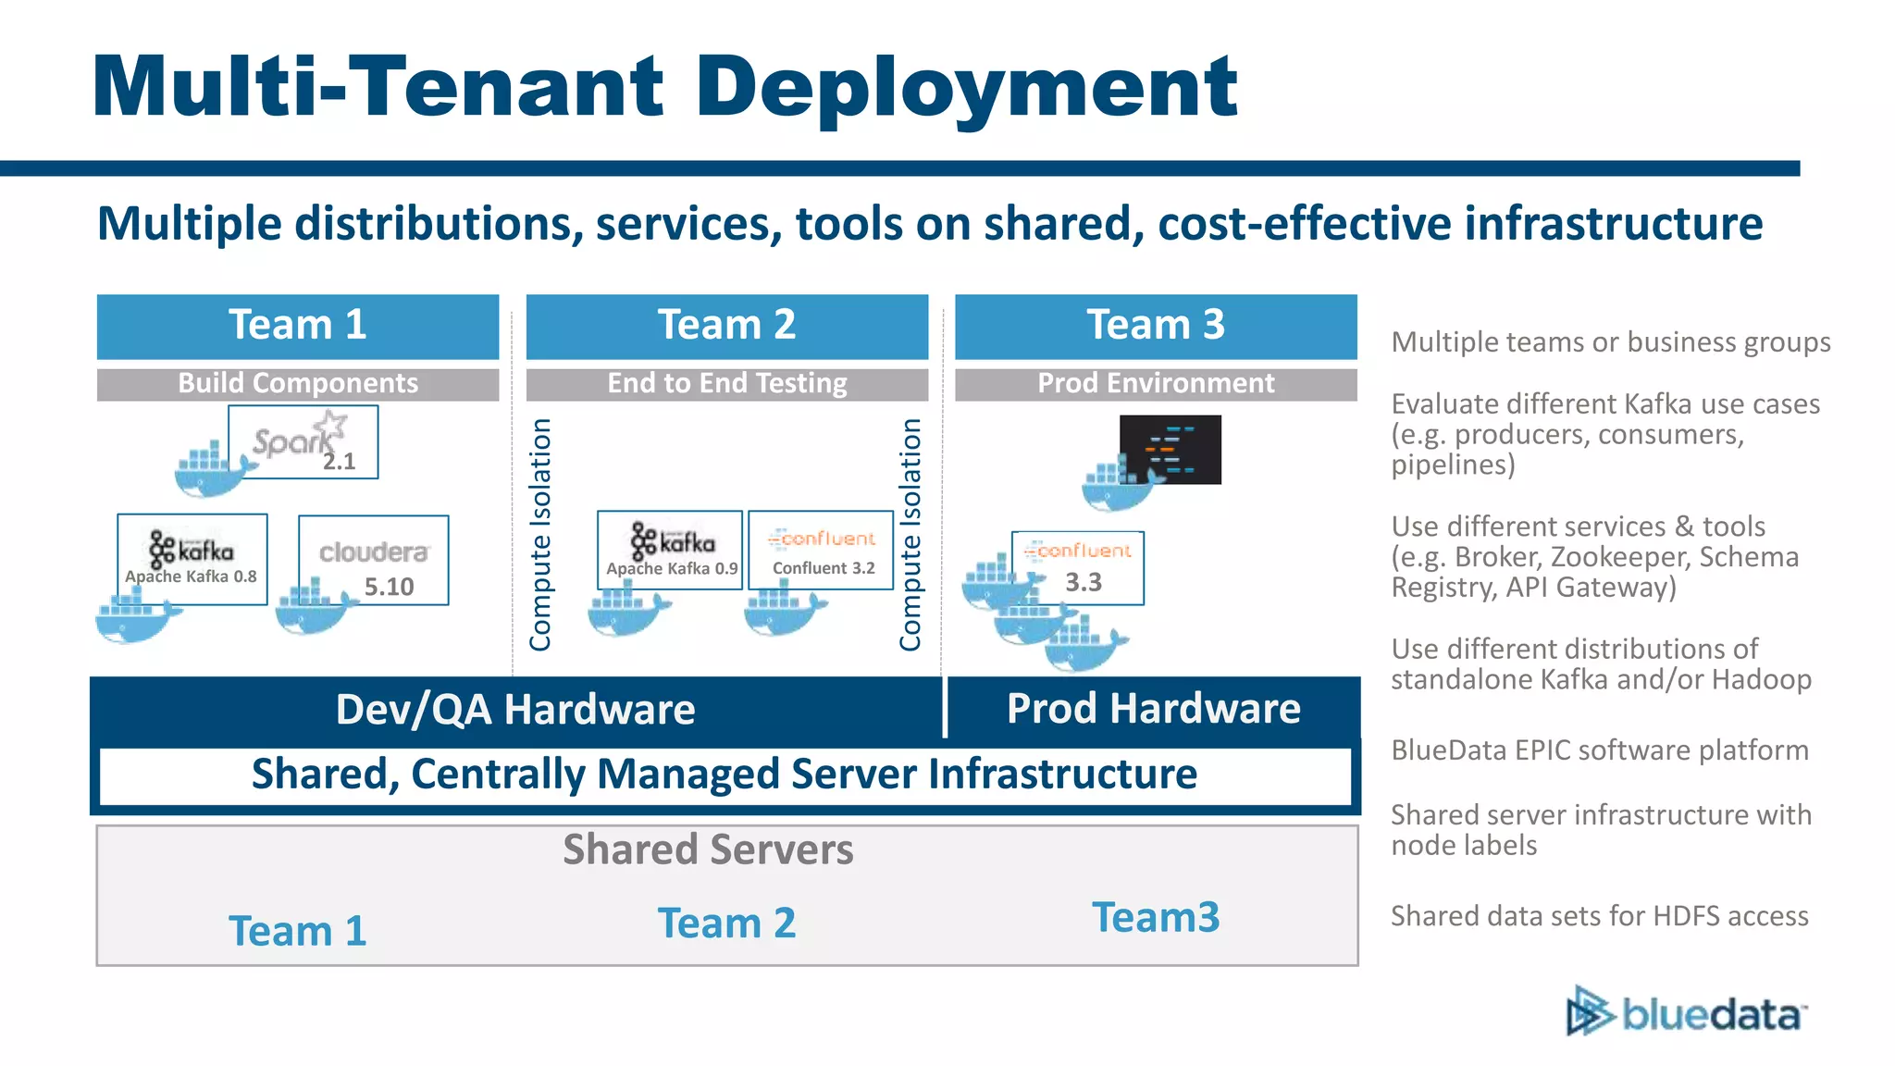Click 'Evaluate different Kafka use cases' text
1895x1066 pixels.
pyautogui.click(x=1605, y=434)
